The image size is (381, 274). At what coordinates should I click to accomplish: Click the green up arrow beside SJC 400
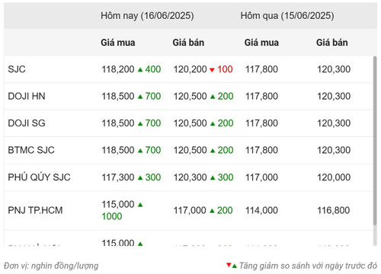[x=140, y=69]
